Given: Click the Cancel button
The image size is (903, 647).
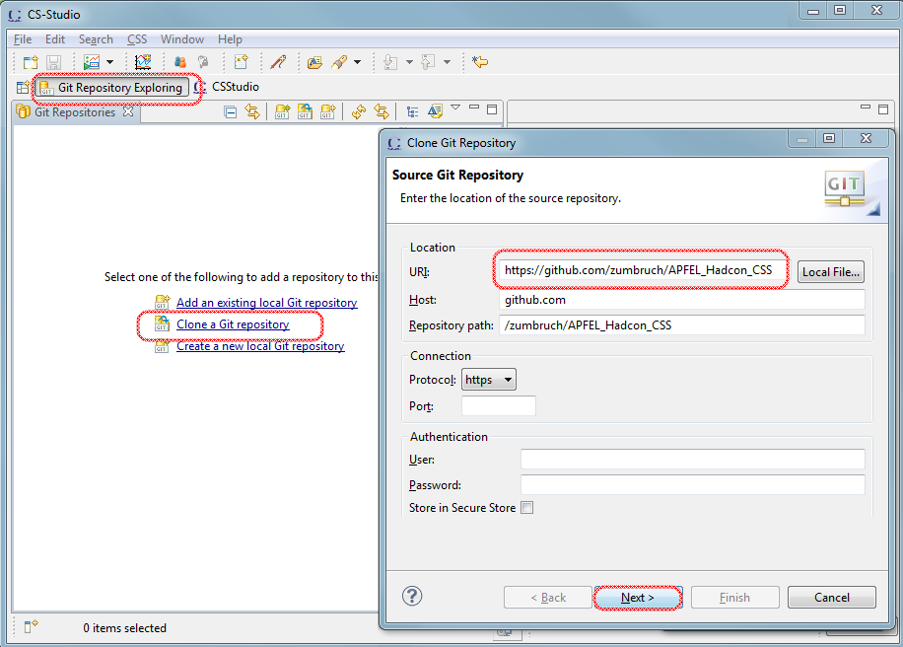Looking at the screenshot, I should click(832, 598).
